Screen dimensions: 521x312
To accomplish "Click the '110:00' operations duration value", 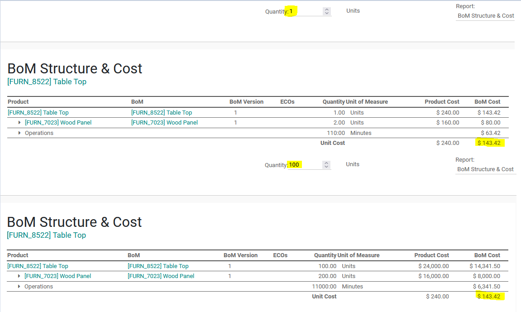I will pyautogui.click(x=336, y=133).
